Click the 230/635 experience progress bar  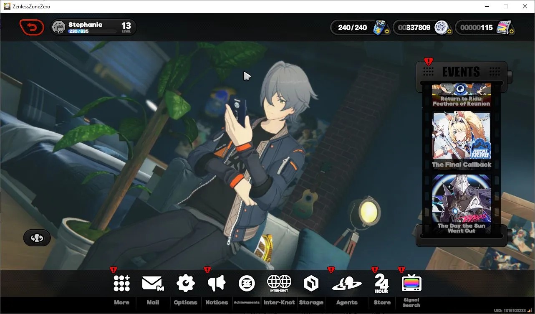point(92,31)
